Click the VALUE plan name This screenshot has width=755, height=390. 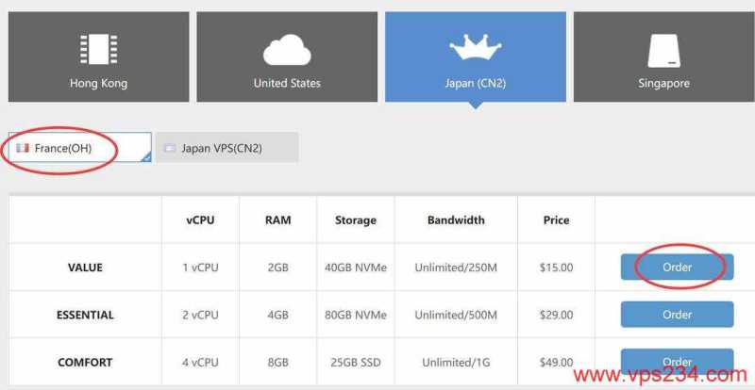(x=85, y=268)
